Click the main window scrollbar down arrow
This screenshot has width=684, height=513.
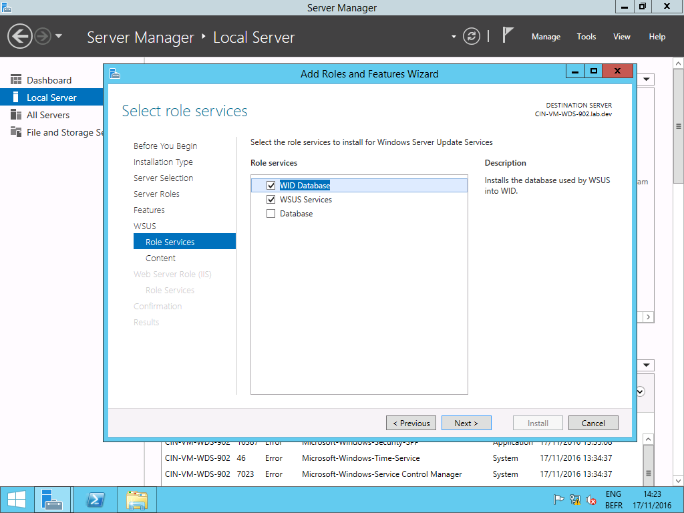point(679,481)
